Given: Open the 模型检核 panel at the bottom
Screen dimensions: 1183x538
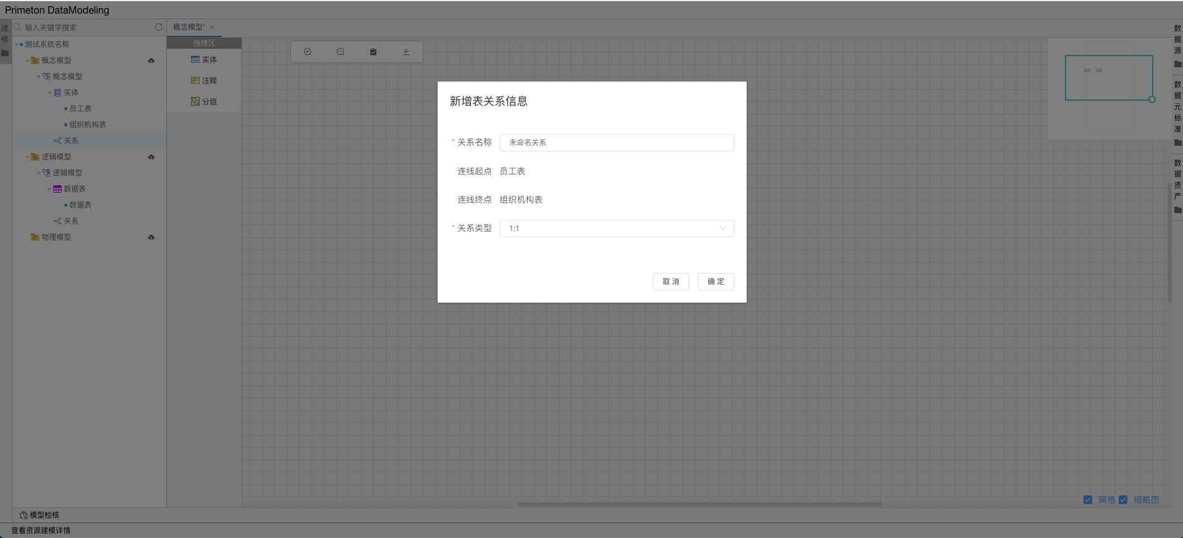Looking at the screenshot, I should [40, 515].
